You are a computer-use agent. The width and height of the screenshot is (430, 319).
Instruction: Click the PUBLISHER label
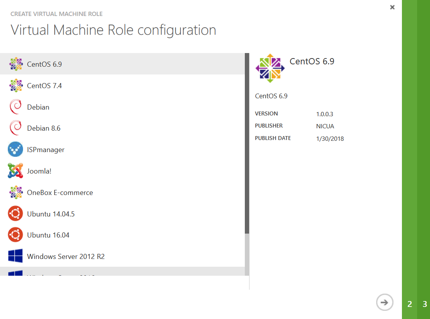point(269,126)
